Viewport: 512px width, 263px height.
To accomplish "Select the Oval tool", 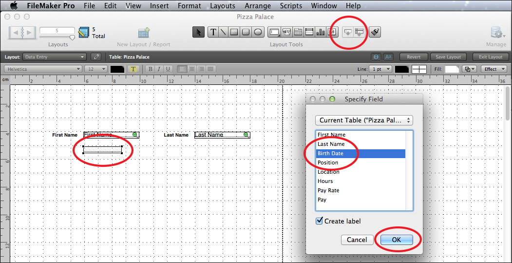I will click(258, 32).
